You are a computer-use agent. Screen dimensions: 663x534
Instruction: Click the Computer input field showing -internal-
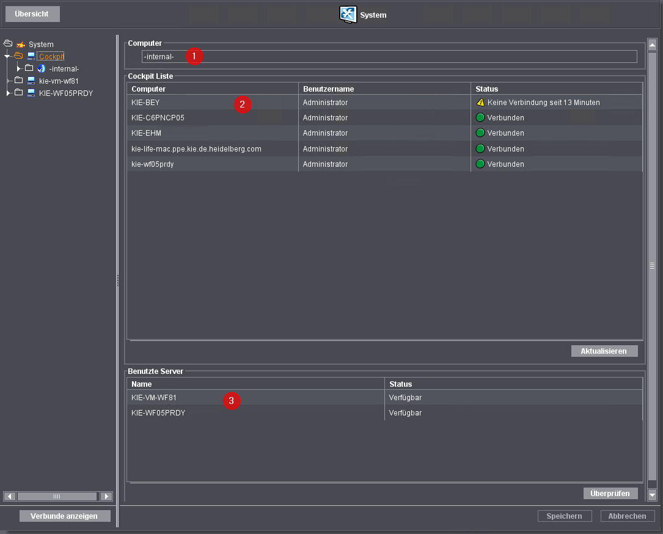click(389, 57)
